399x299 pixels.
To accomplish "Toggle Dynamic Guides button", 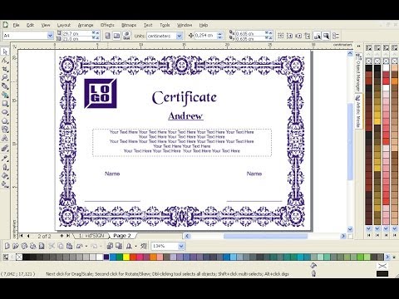I will (x=307, y=36).
